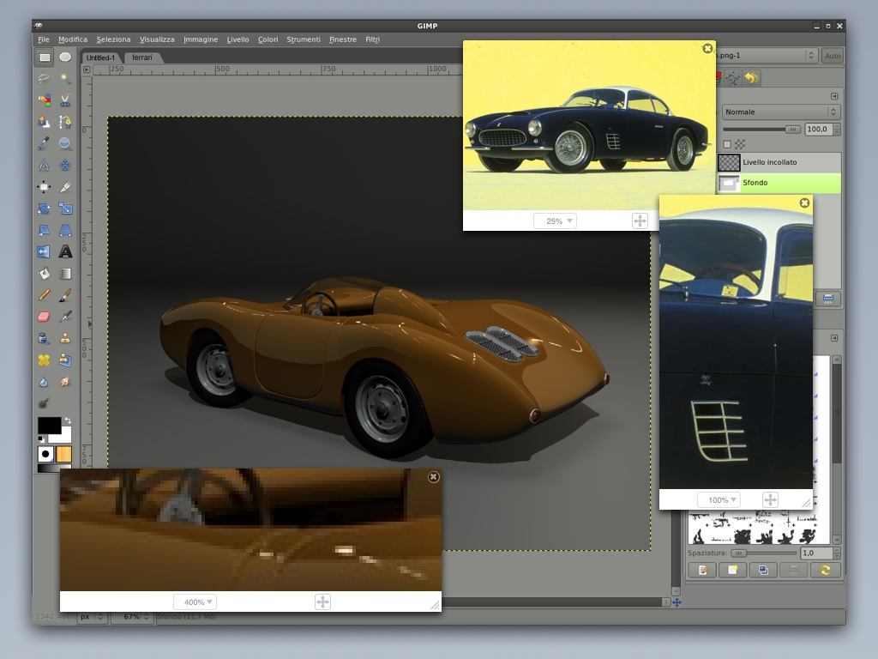Image resolution: width=878 pixels, height=659 pixels.
Task: Select the Livello incollato layer
Action: (x=769, y=162)
